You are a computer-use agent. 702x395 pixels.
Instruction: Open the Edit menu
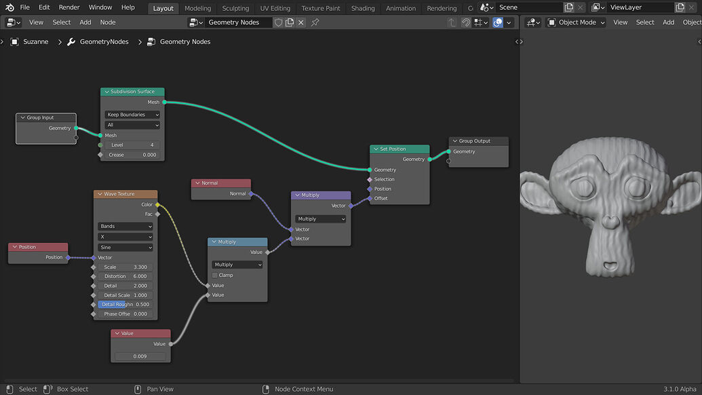click(x=44, y=7)
